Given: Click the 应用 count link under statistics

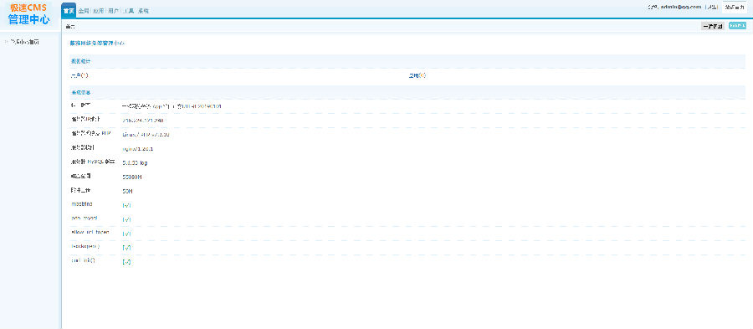Looking at the screenshot, I should 417,75.
